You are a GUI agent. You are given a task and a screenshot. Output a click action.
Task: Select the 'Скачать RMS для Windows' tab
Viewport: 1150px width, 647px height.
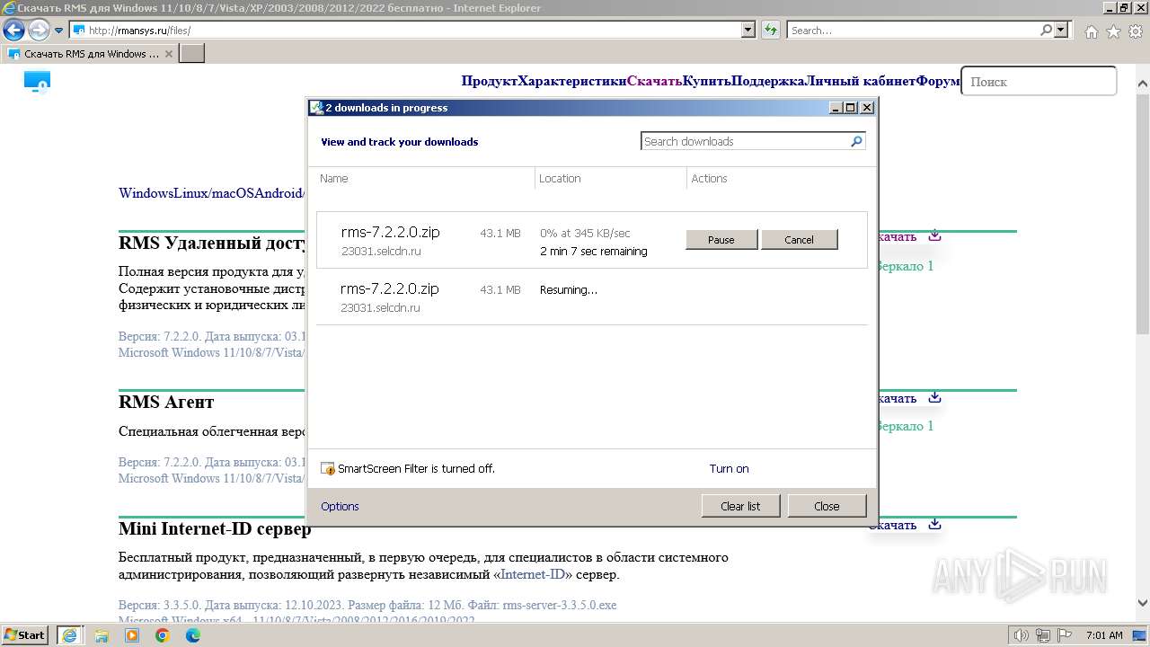pyautogui.click(x=90, y=54)
